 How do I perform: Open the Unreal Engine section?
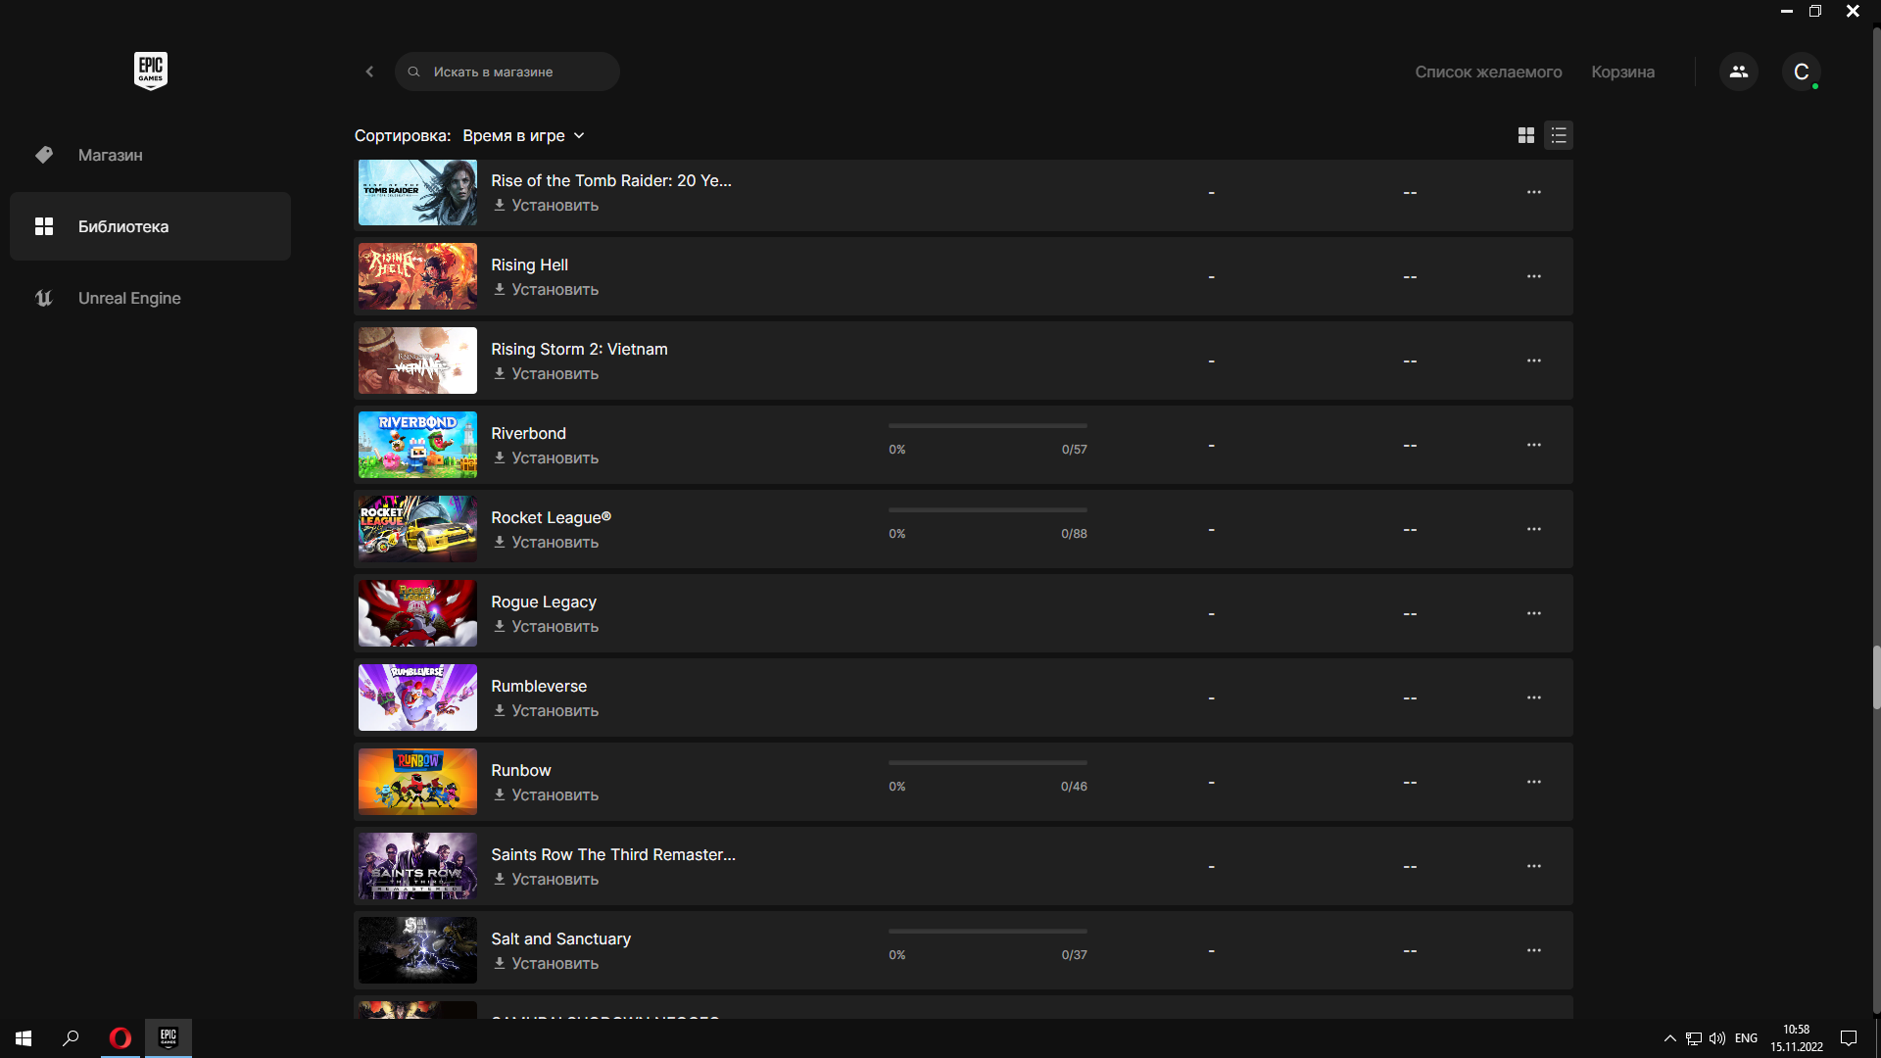[x=150, y=298]
